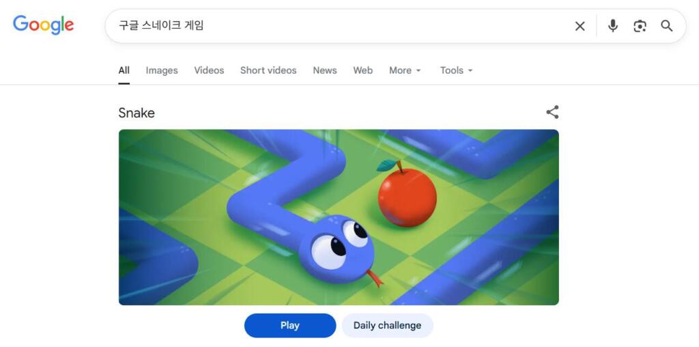Viewport: 699px width, 347px height.
Task: Open search by image camera icon
Action: [x=640, y=26]
